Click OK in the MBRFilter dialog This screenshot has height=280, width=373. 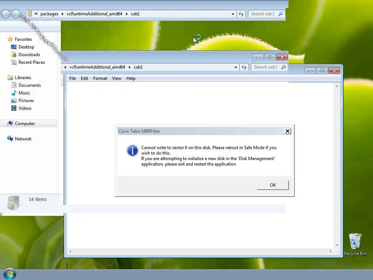272,185
